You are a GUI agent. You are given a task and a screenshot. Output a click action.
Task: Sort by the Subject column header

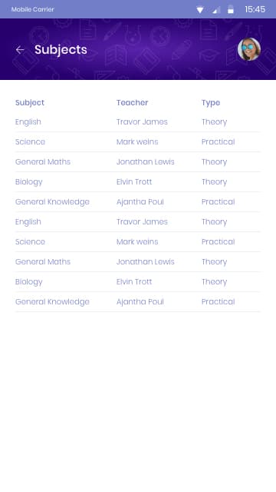[30, 102]
